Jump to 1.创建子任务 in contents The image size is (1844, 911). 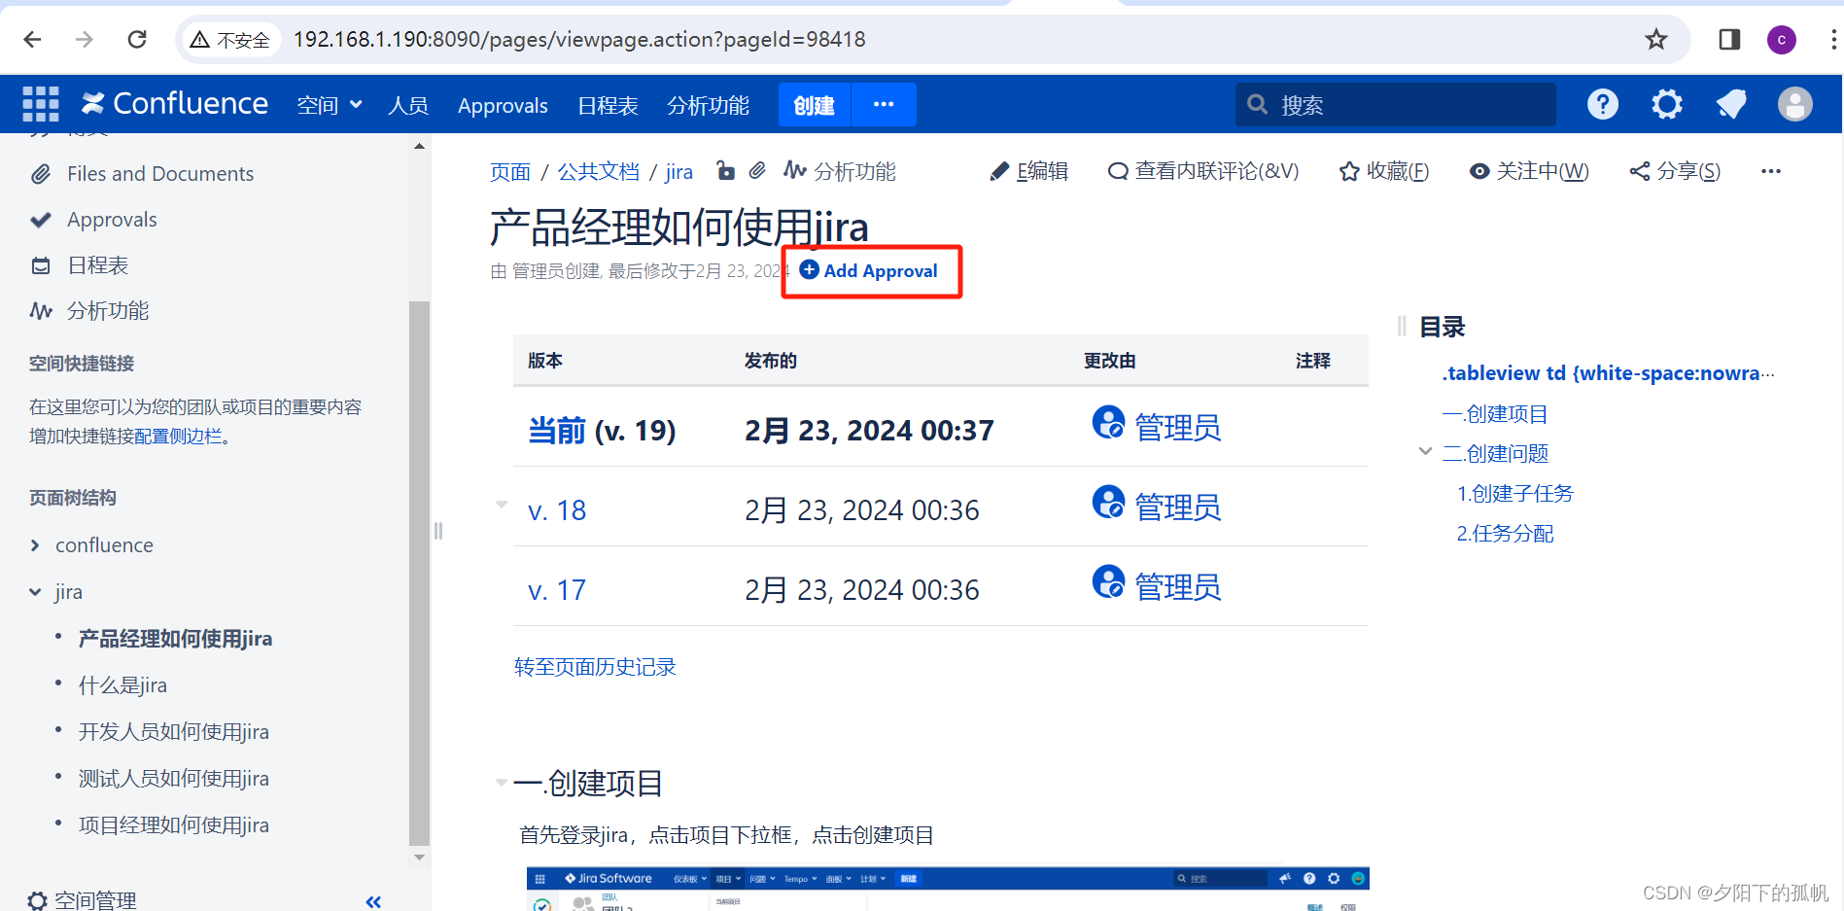[x=1514, y=493]
